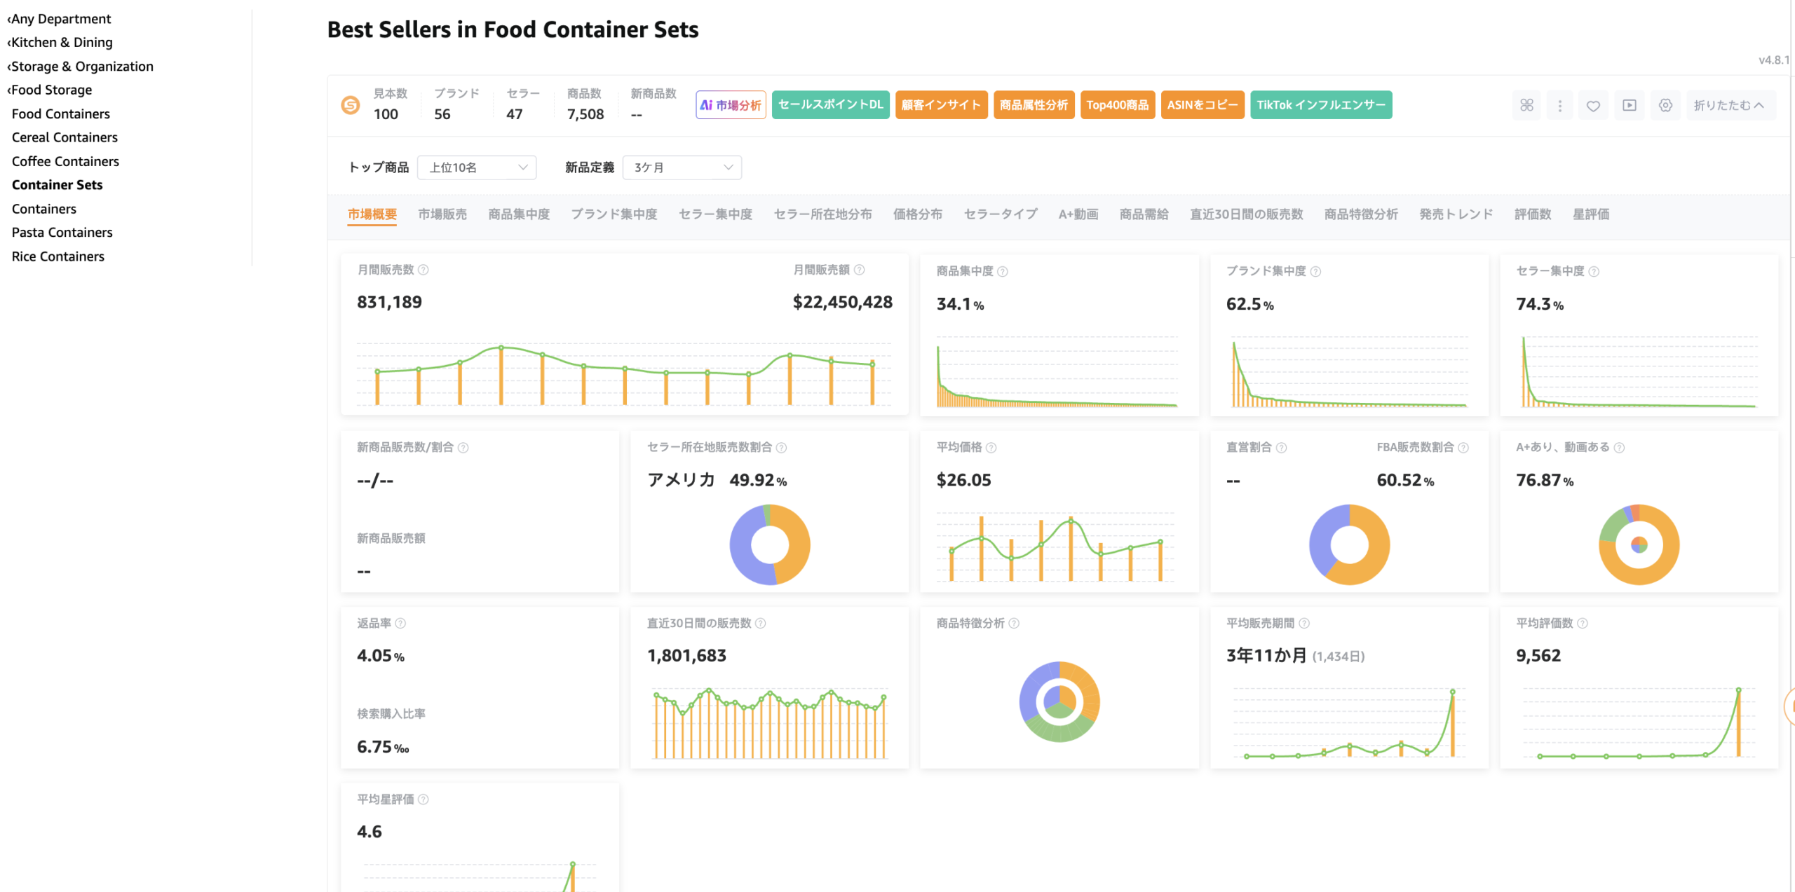Switch to the 価格分布 tab
The image size is (1795, 892).
coord(917,214)
